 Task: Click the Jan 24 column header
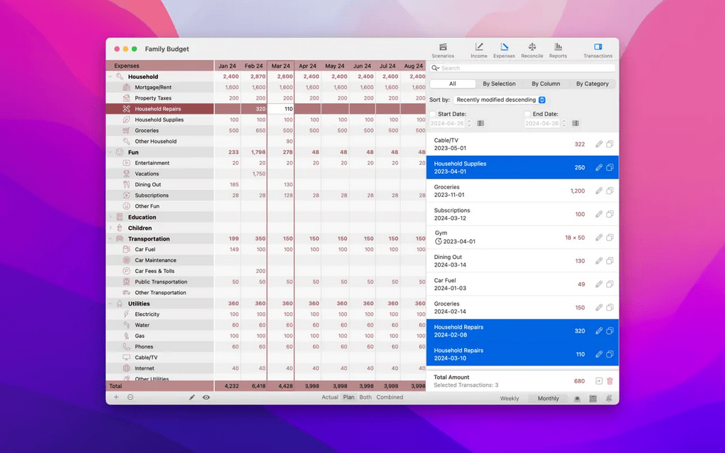point(227,66)
